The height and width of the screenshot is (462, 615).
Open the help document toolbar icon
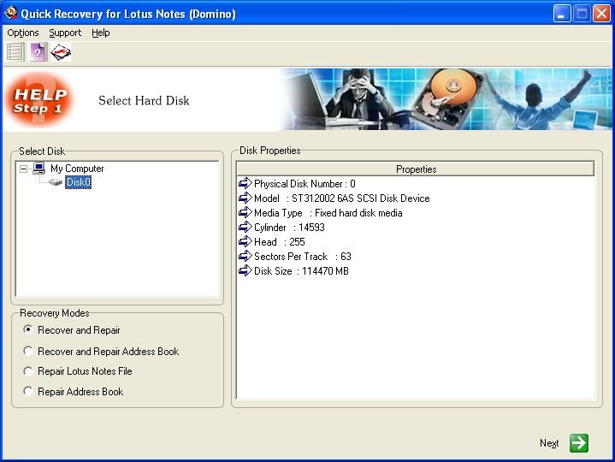(38, 52)
